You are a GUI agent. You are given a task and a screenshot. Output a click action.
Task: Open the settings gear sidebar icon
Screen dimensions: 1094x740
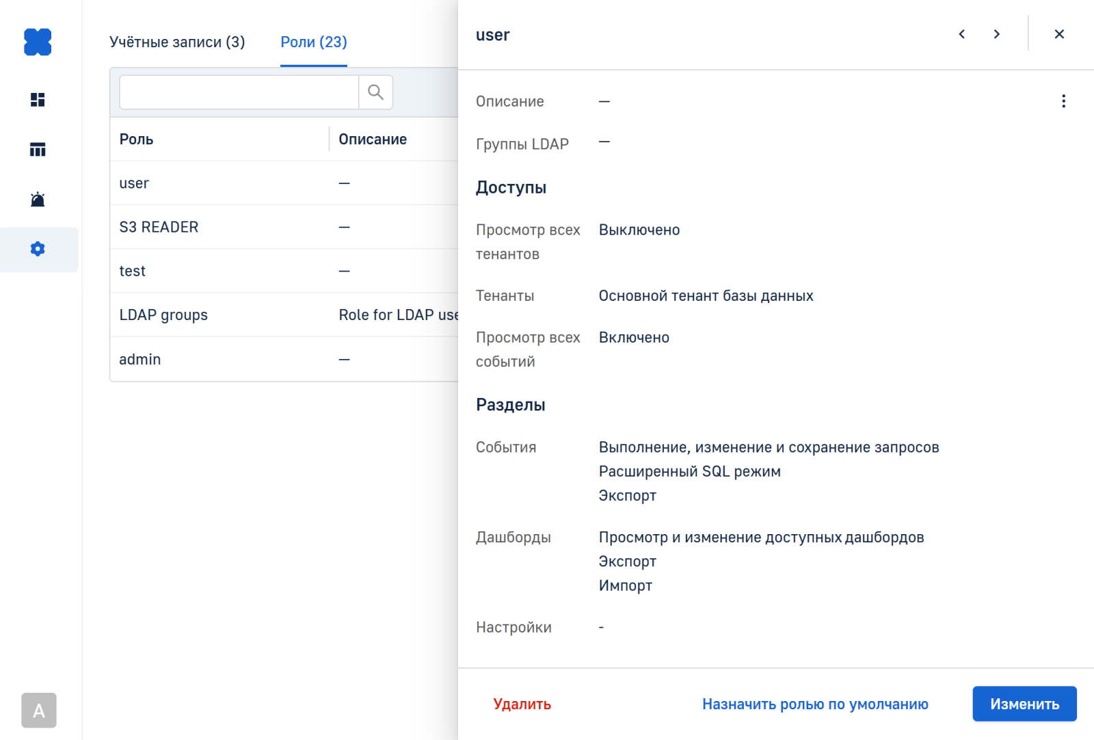click(x=38, y=249)
